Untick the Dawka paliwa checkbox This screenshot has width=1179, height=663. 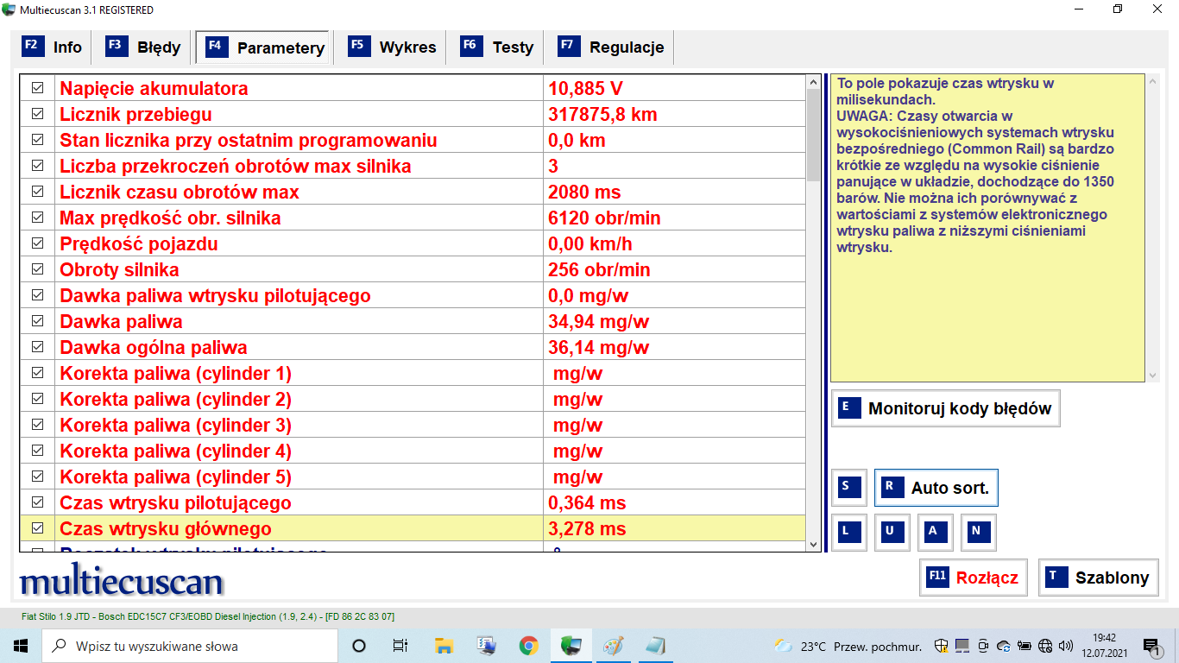(x=37, y=321)
